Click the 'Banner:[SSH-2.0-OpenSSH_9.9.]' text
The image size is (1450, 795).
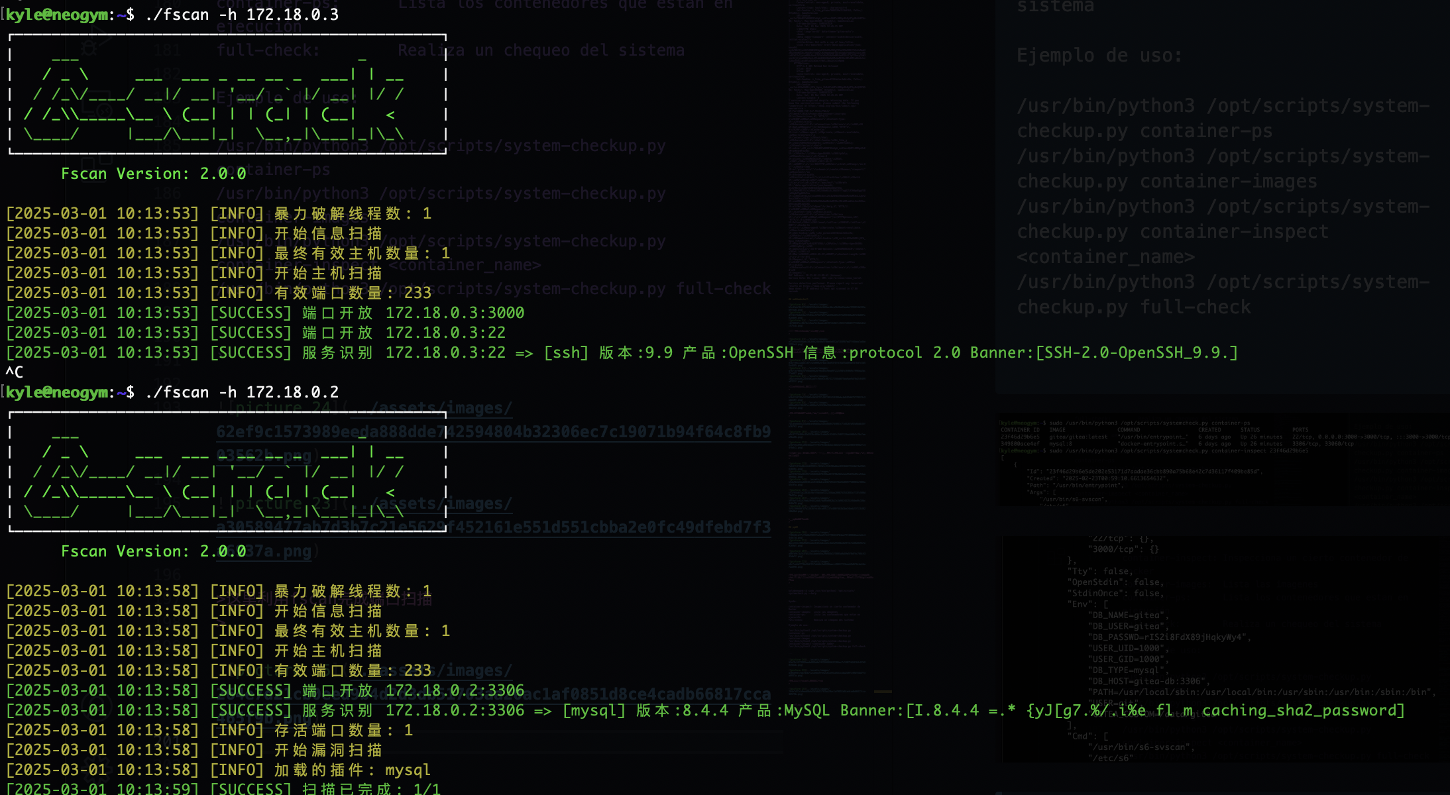pyautogui.click(x=1103, y=352)
